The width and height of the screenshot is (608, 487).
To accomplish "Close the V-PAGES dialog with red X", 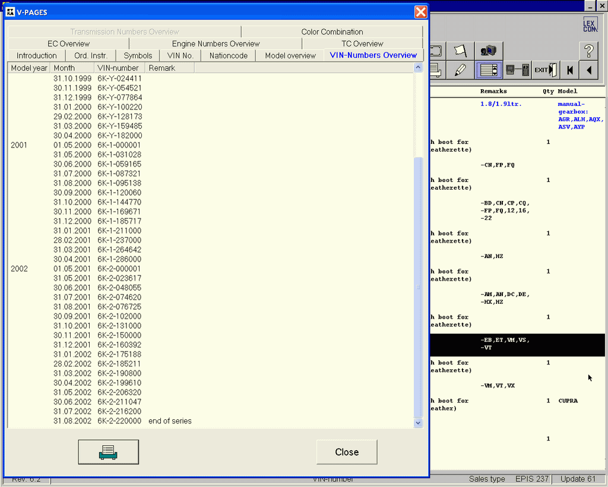I will click(x=421, y=12).
